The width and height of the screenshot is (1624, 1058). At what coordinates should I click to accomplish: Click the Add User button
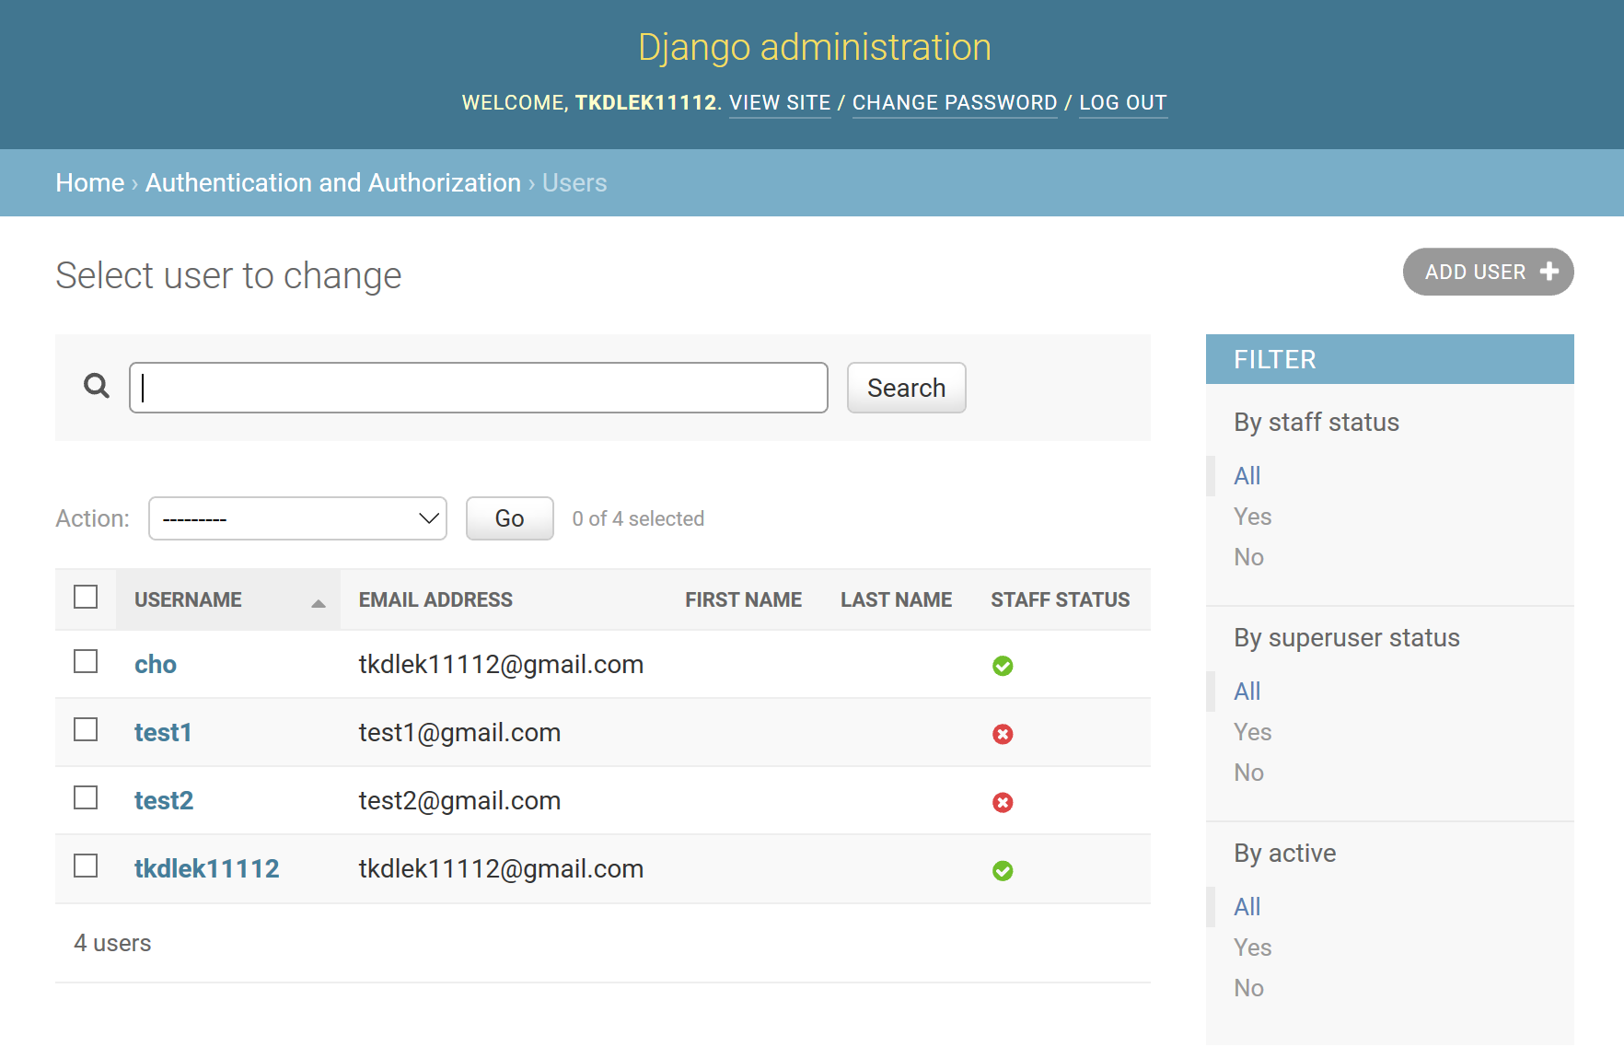point(1488,272)
